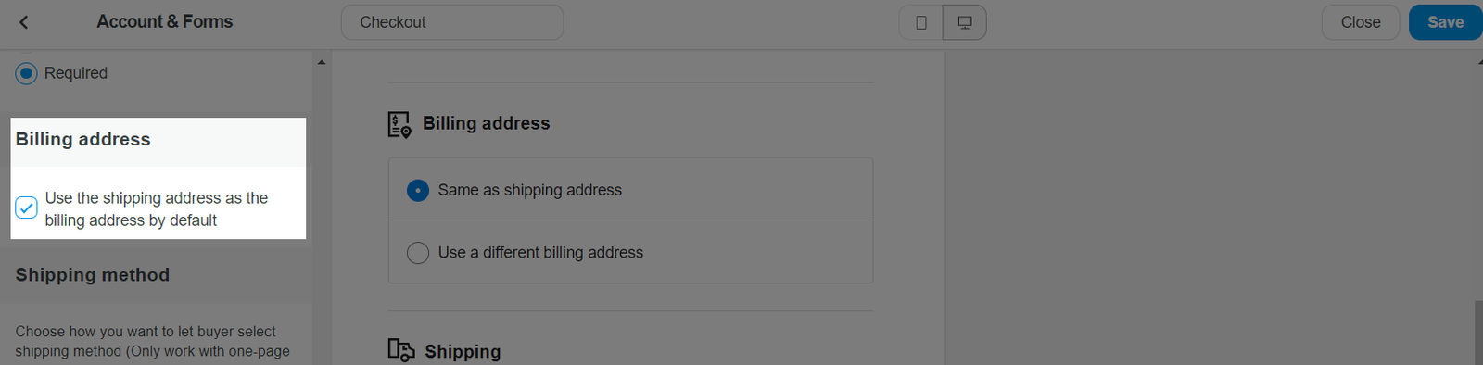1483x365 pixels.
Task: Switch to desktop preview icon
Action: [965, 22]
